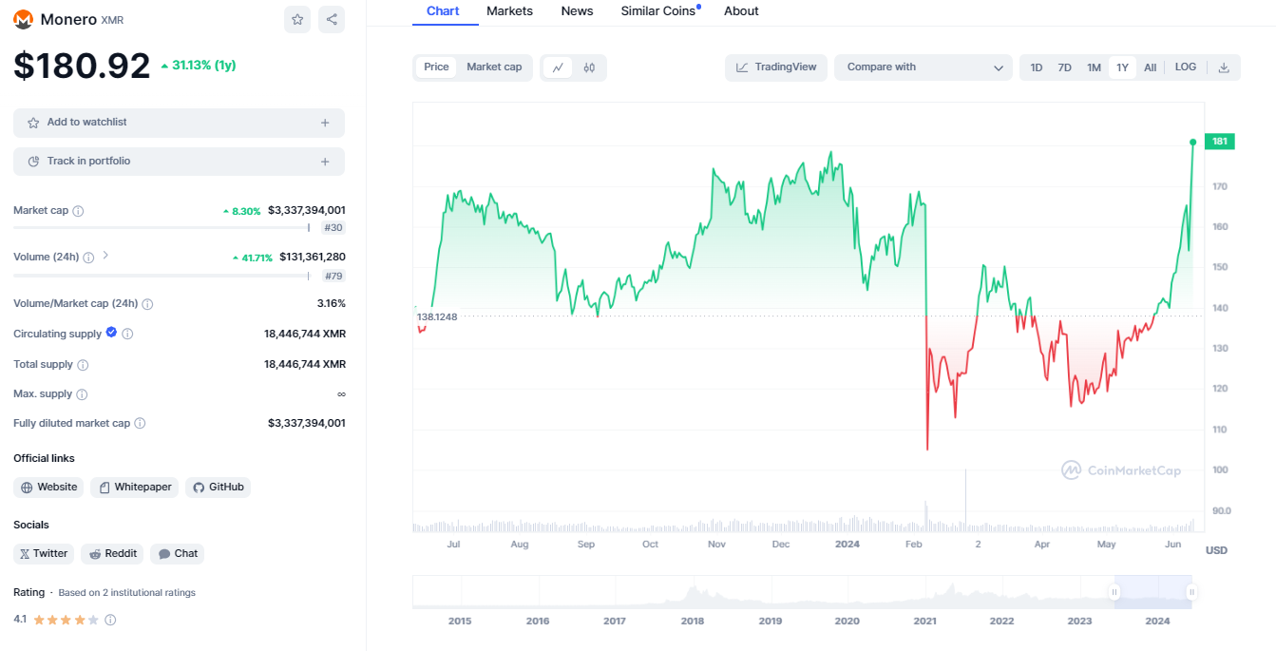Open the Markets tab

(x=509, y=11)
